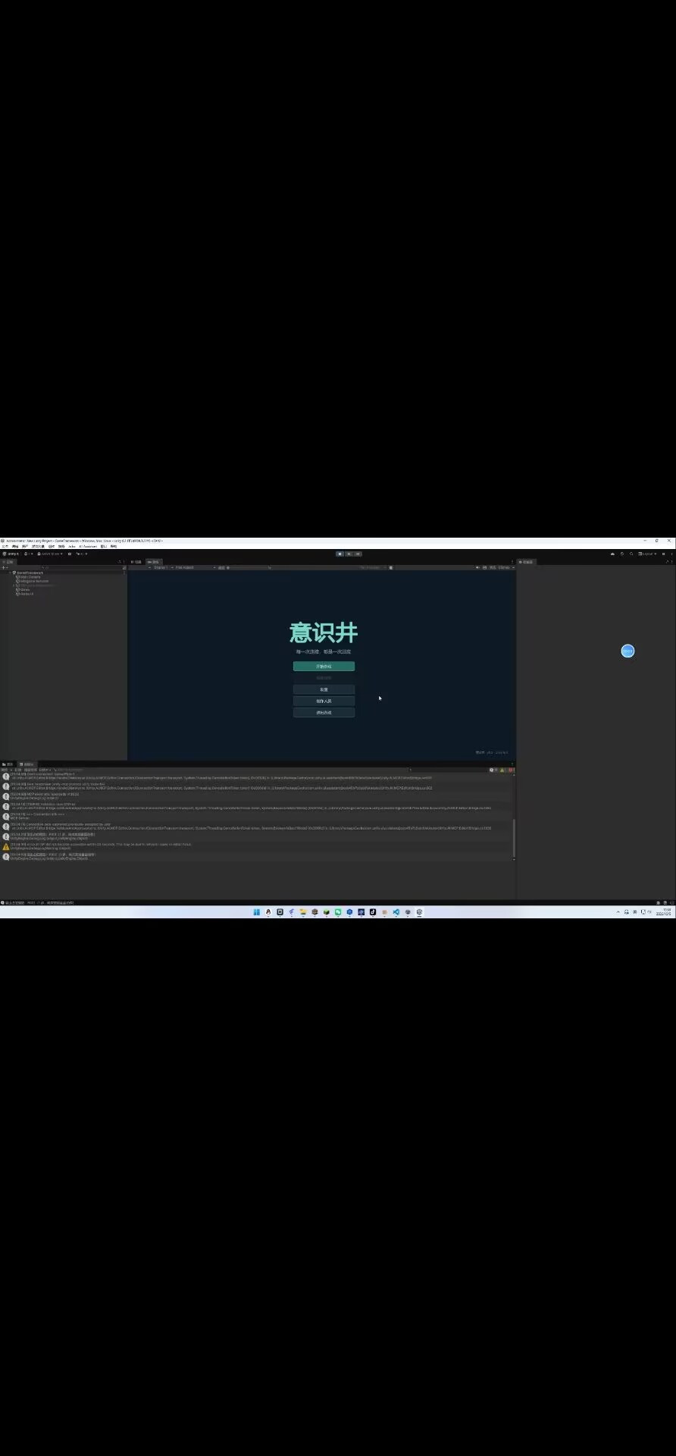Select the Console (控制台) tab

coord(27,764)
